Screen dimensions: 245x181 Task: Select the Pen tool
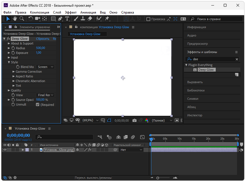coord(60,19)
